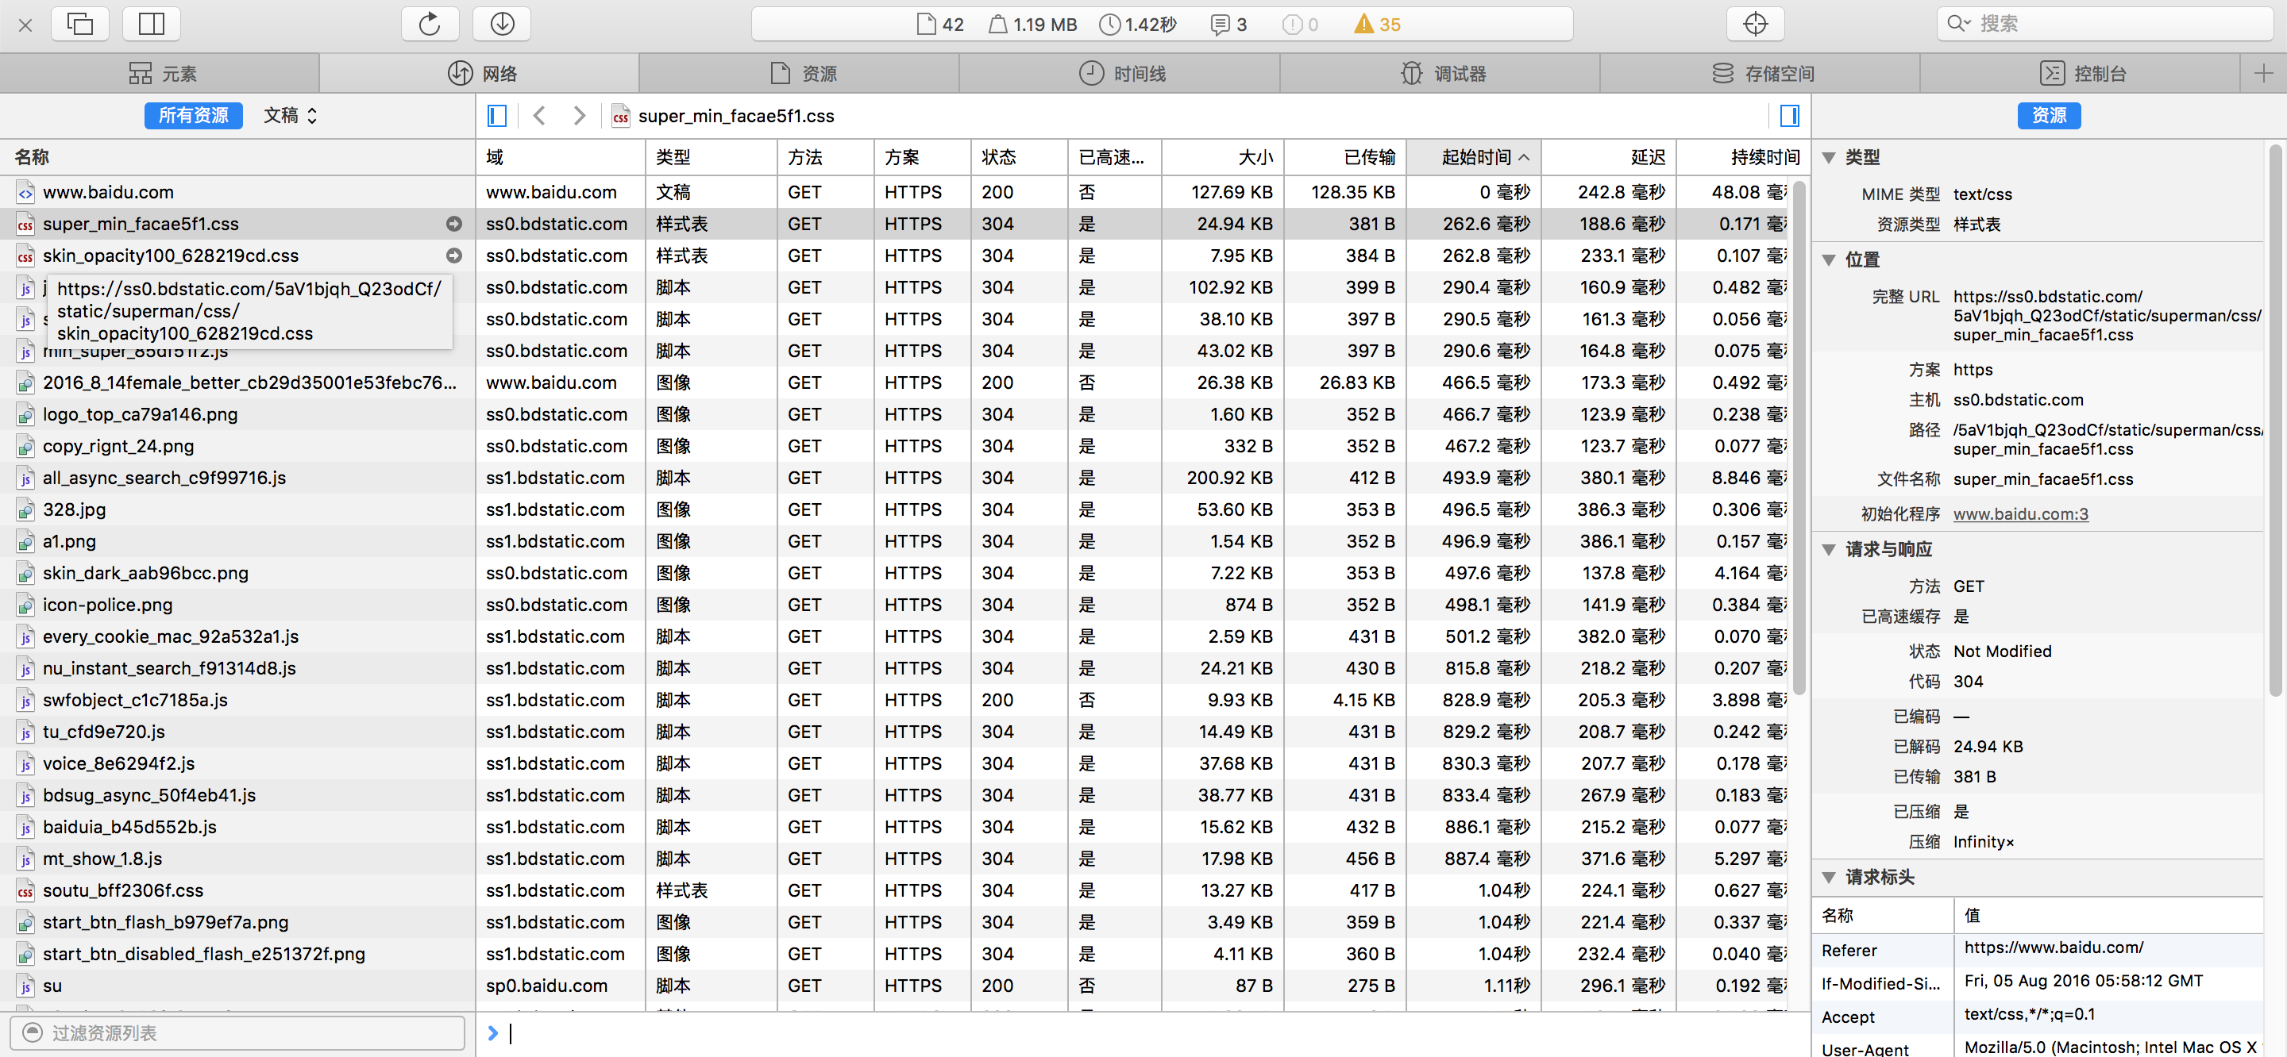Screen dimensions: 2287x1057
Task: Click the total size indicator 1.19 MB
Action: click(x=1032, y=25)
